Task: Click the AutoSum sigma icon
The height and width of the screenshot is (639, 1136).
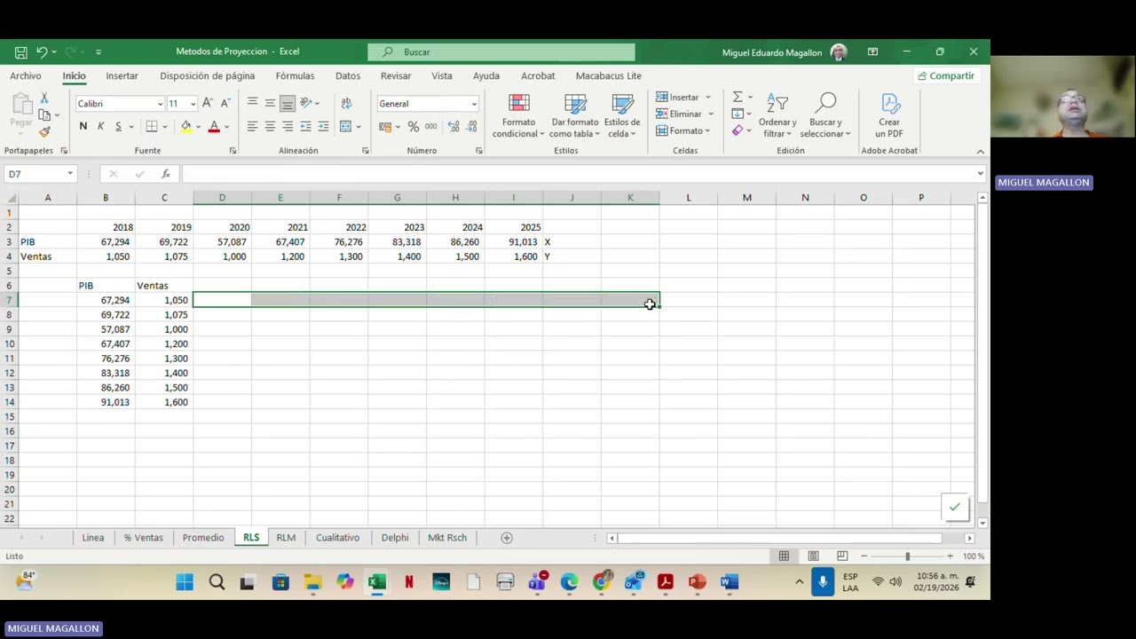Action: pyautogui.click(x=738, y=97)
